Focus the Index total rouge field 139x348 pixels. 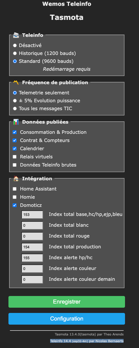click(32, 236)
